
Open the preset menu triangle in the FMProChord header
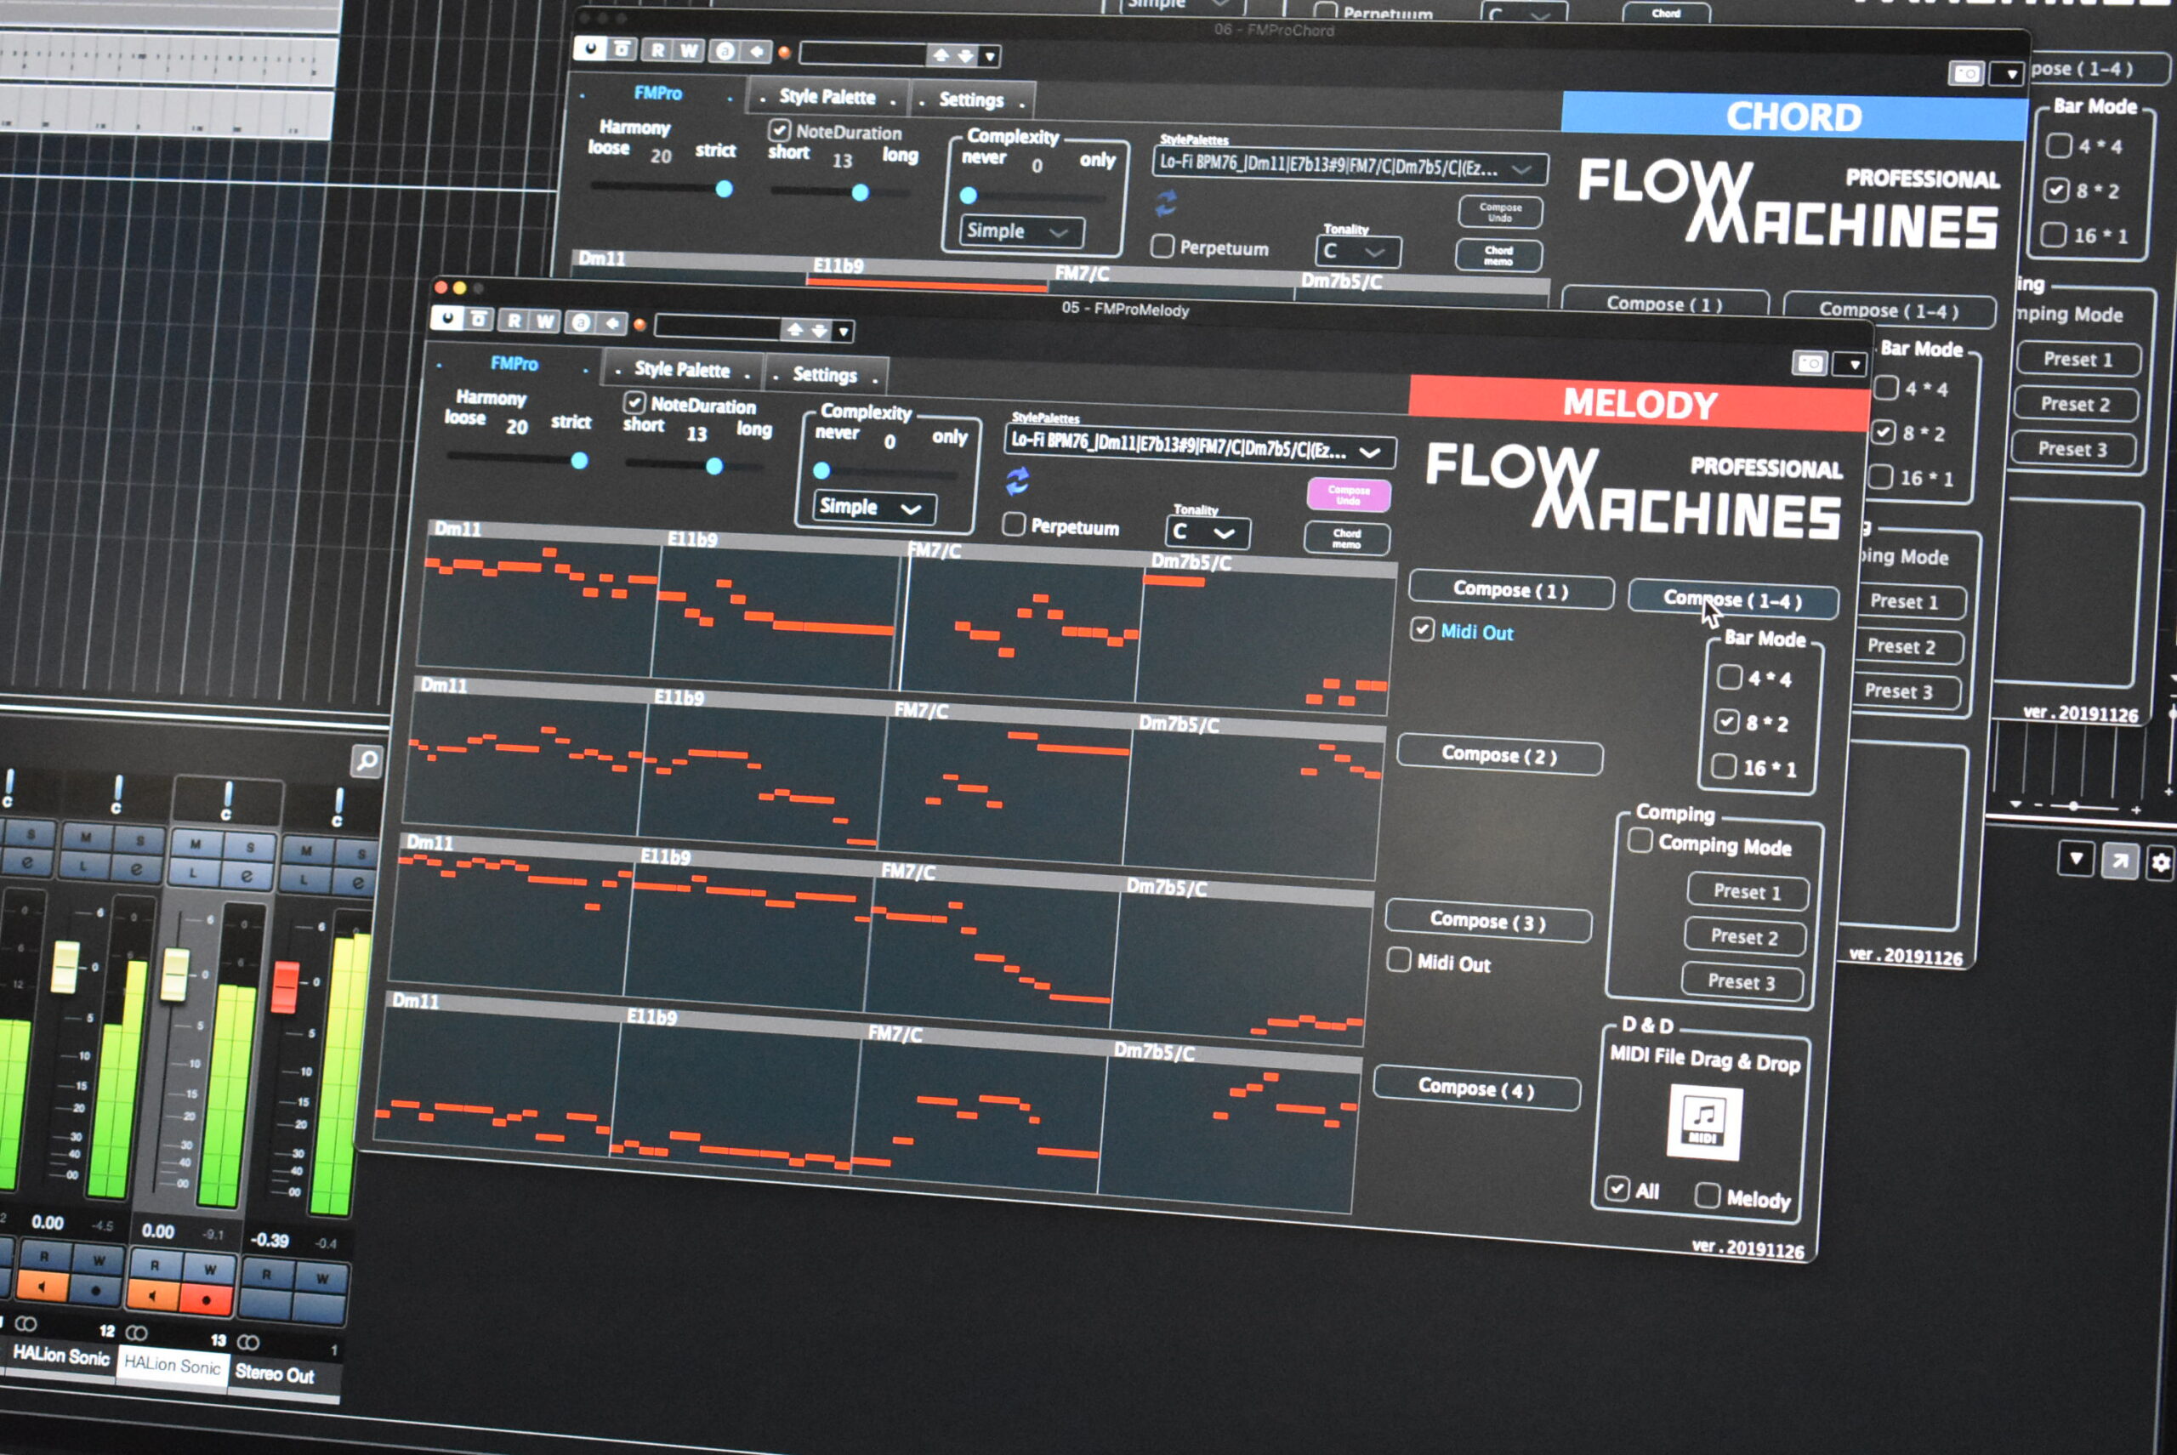[x=990, y=57]
